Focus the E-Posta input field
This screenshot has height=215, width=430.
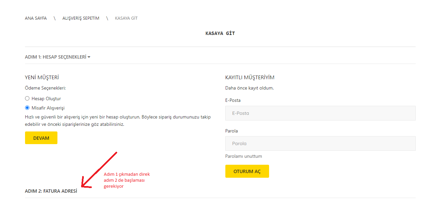320,113
